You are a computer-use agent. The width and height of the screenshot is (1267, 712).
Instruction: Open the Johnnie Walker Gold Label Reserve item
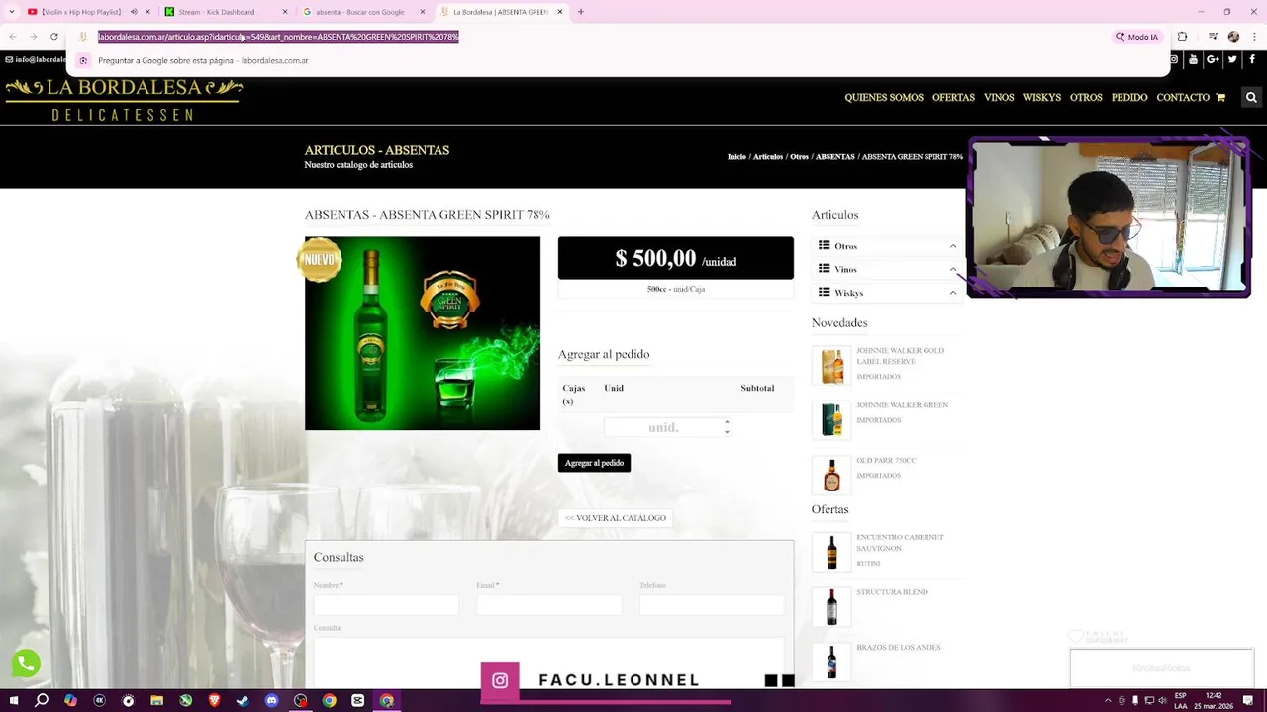pos(900,356)
